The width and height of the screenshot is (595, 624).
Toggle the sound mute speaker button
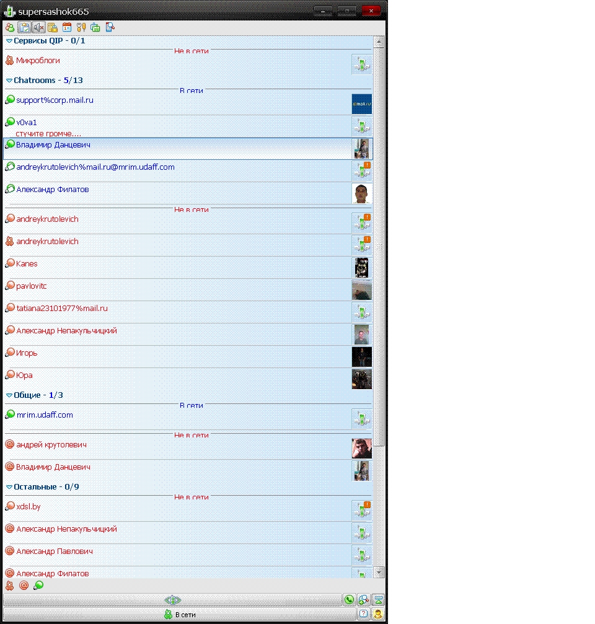[38, 27]
